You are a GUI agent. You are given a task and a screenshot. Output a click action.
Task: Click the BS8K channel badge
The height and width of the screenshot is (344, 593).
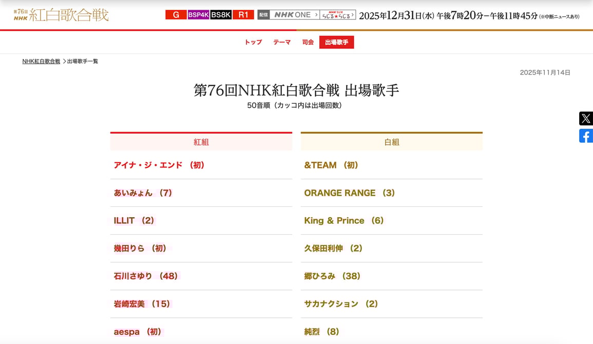[x=220, y=14]
